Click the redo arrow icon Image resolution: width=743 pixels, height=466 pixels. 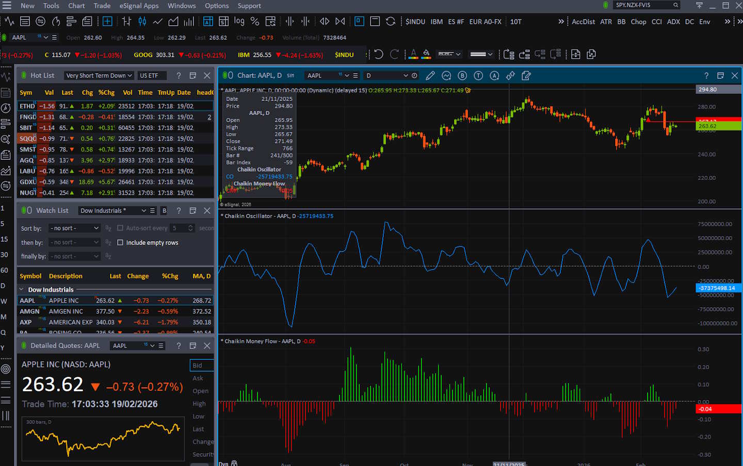coord(394,54)
